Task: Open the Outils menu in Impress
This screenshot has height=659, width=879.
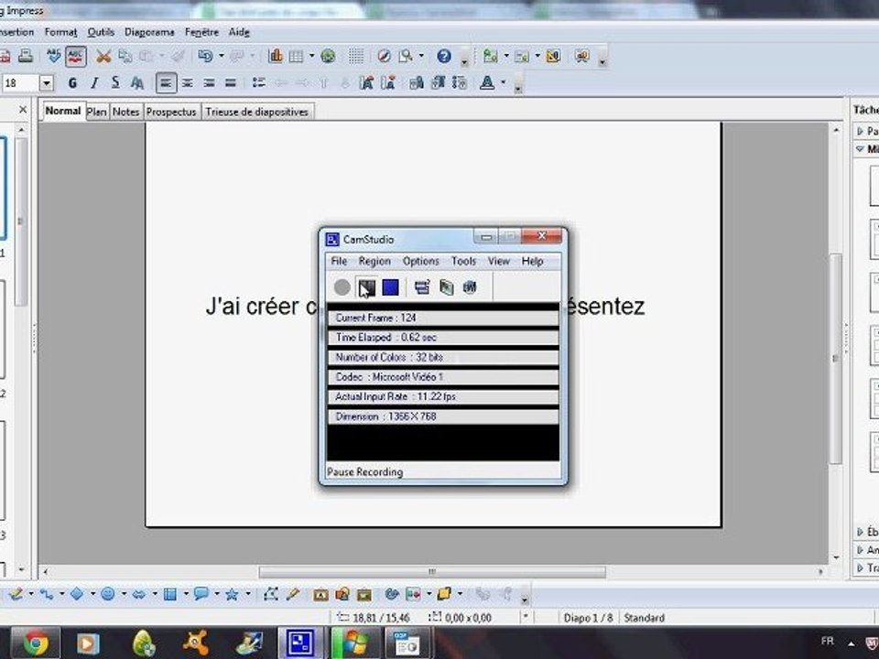Action: pos(101,33)
